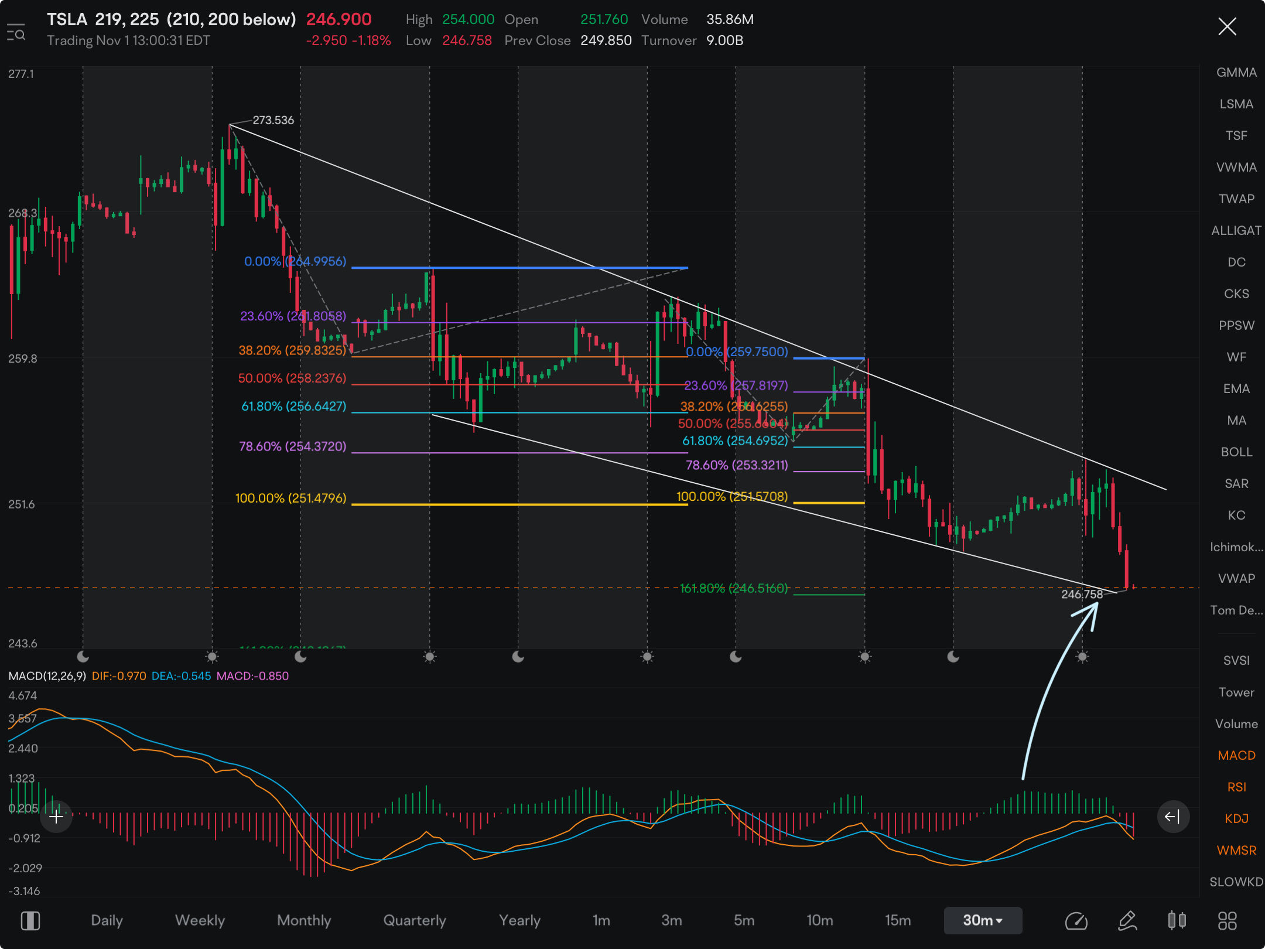The height and width of the screenshot is (949, 1265).
Task: Enable the PPSW indicator
Action: [1236, 326]
